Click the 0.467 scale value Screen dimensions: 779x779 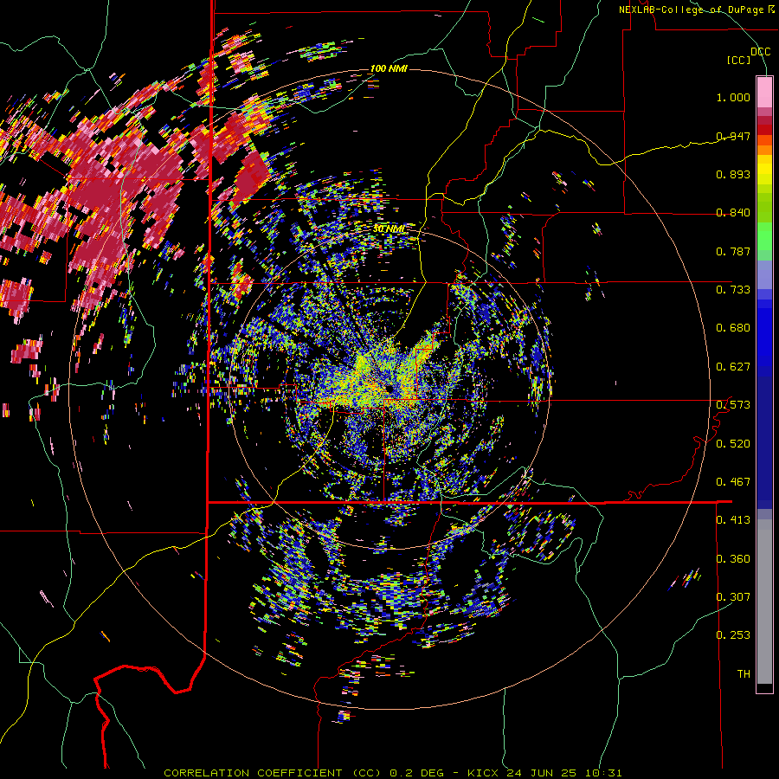click(733, 482)
